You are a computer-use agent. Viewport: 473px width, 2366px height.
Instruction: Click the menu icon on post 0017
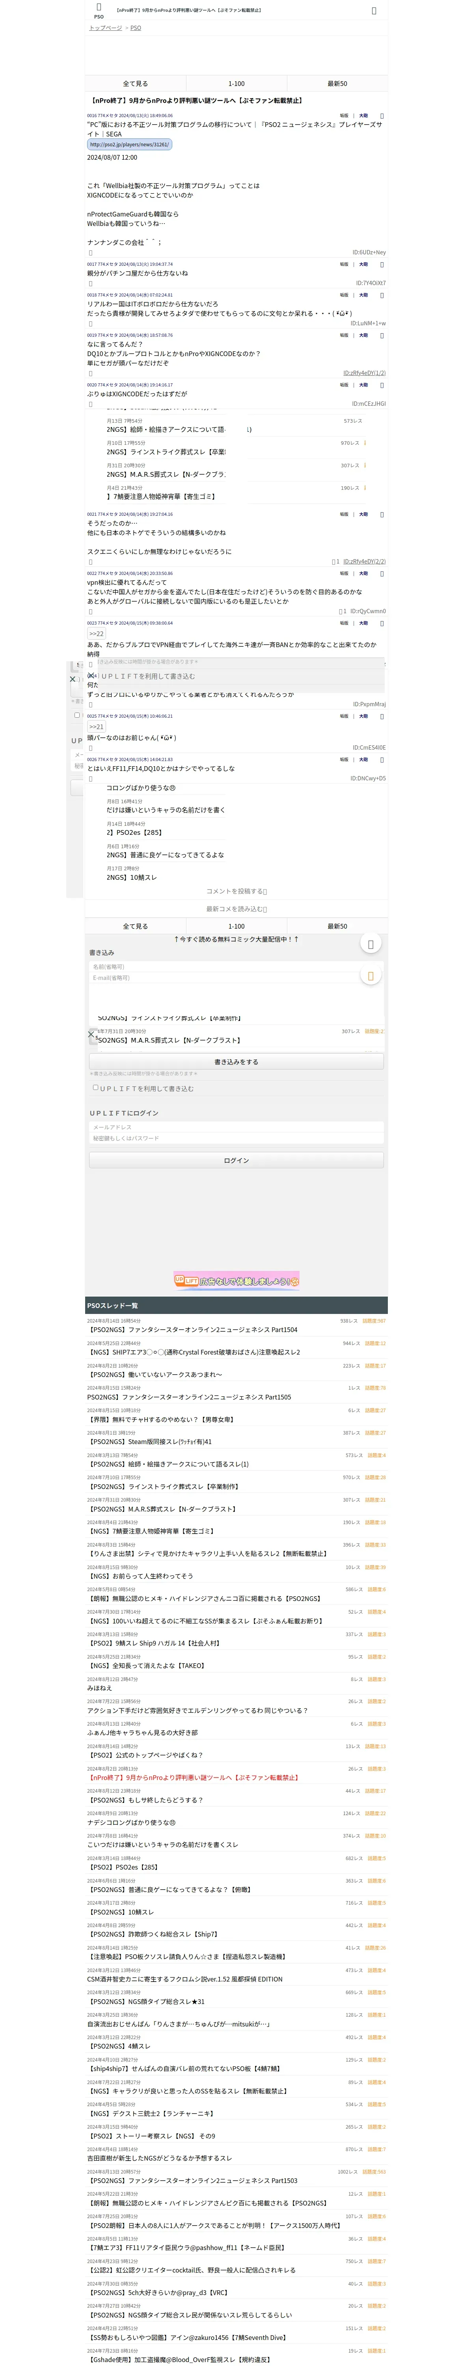coord(382,265)
